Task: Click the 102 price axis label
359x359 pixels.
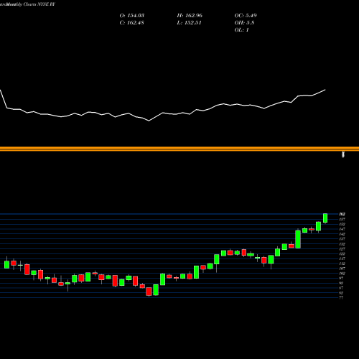Action: coord(342,274)
